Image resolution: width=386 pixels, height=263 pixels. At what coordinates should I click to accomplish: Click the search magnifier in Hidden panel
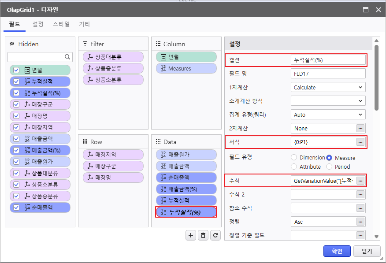(x=67, y=57)
